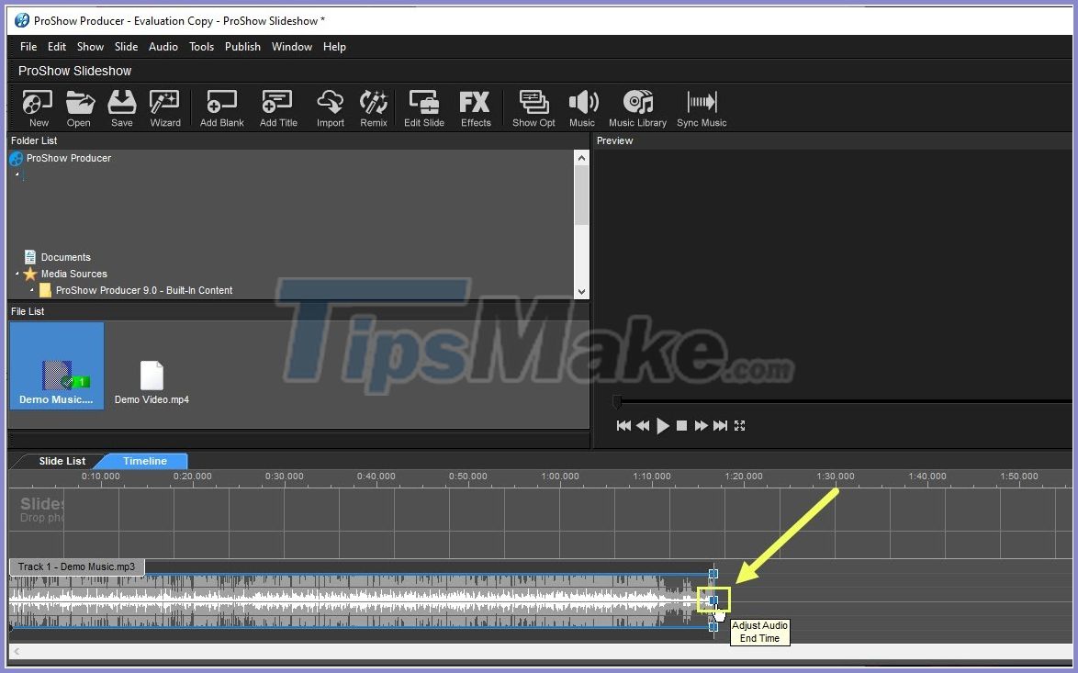Start Sync Music

coord(701,107)
